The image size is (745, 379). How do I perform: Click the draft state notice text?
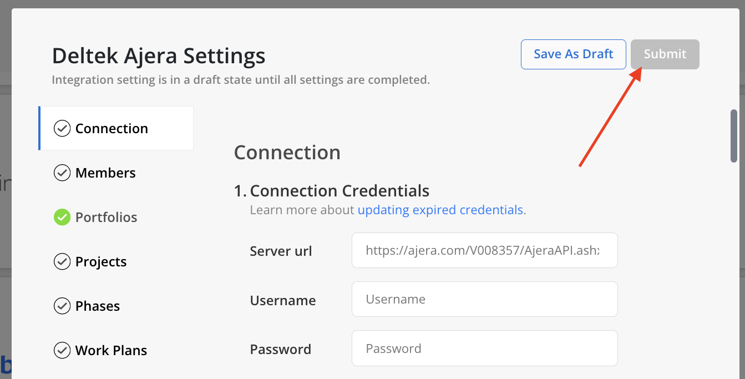241,80
